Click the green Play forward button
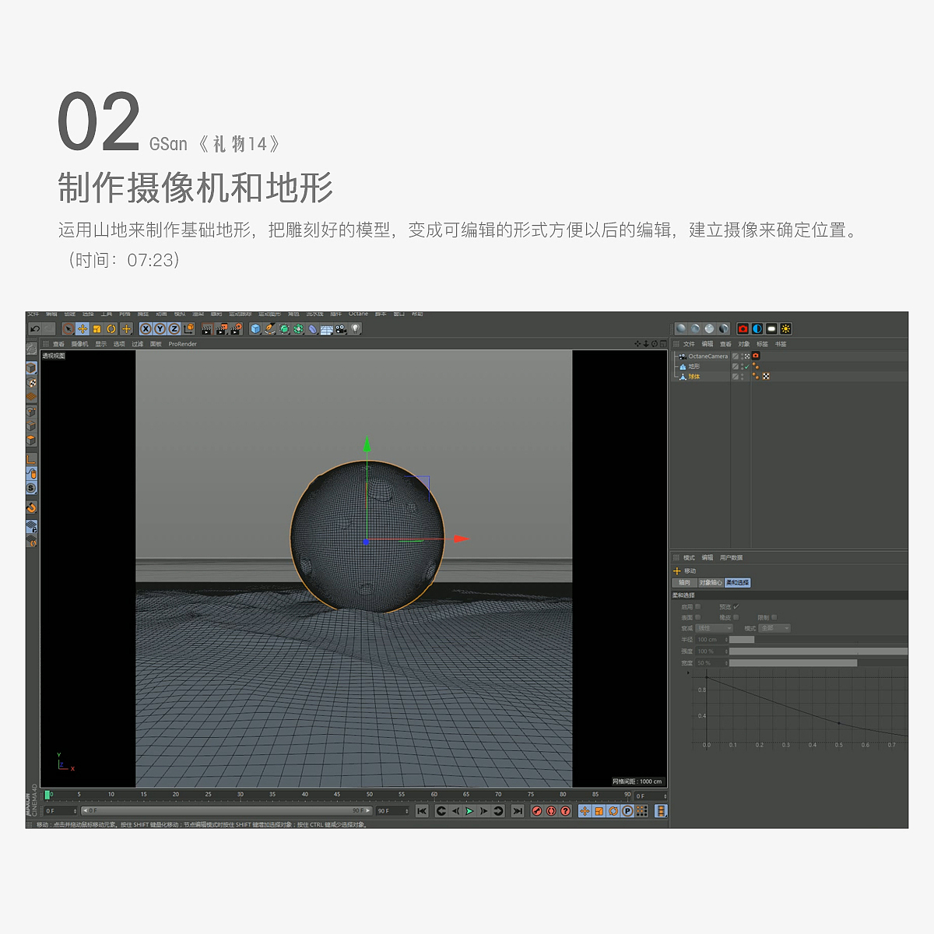Viewport: 934px width, 934px height. pos(469,811)
